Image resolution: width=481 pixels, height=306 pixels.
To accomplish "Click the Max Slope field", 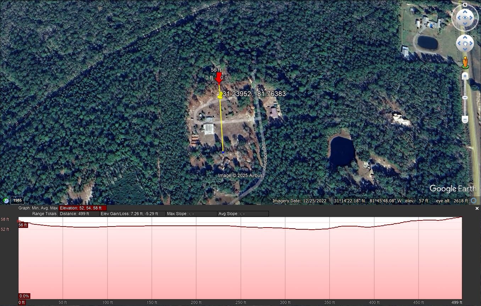I will tap(191, 214).
